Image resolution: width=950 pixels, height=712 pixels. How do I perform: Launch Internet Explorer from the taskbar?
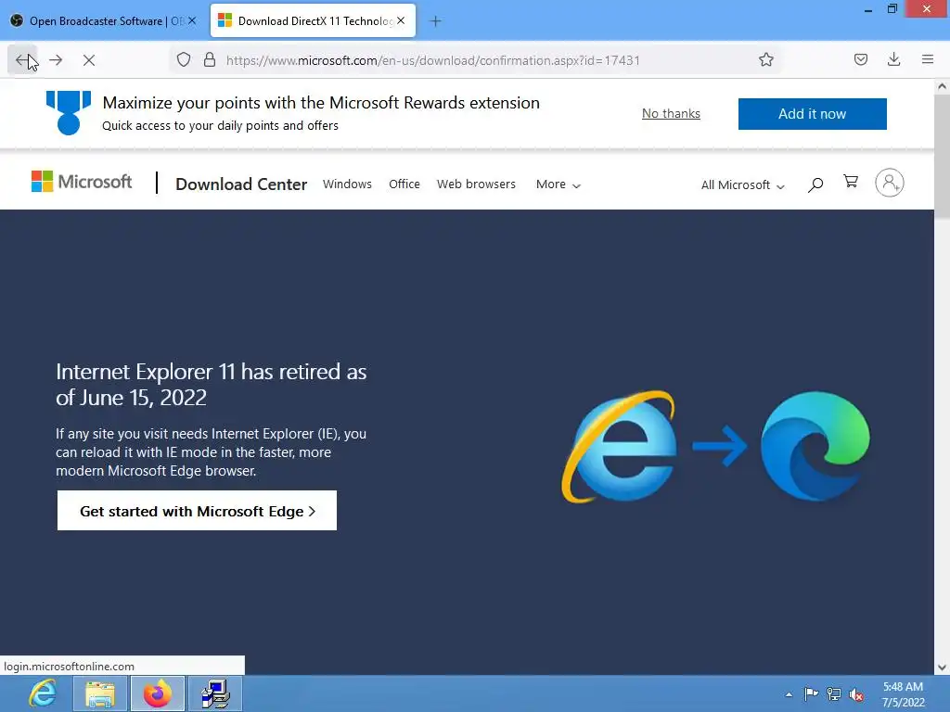pyautogui.click(x=43, y=693)
